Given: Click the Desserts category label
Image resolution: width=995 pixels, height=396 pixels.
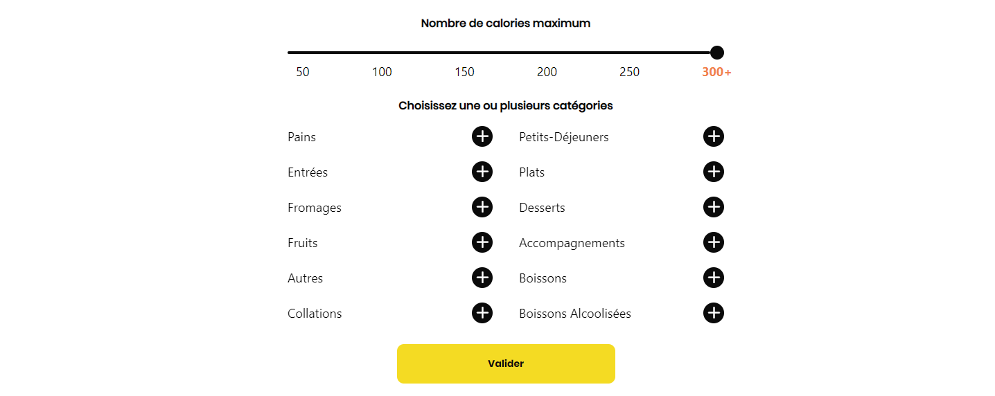Looking at the screenshot, I should tap(542, 208).
